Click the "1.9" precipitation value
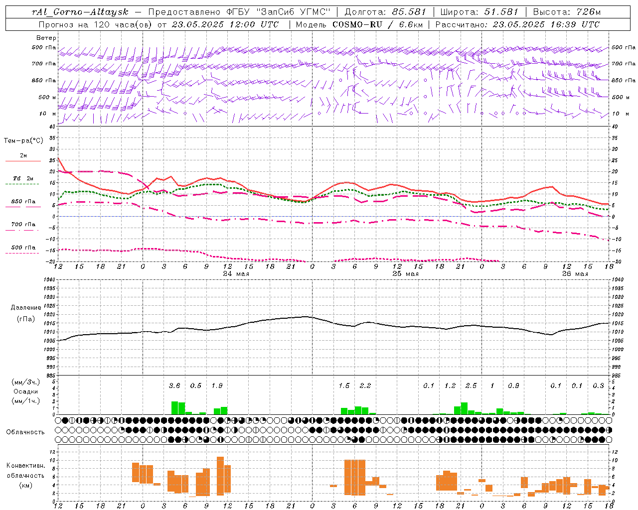638x510 pixels. 217,385
